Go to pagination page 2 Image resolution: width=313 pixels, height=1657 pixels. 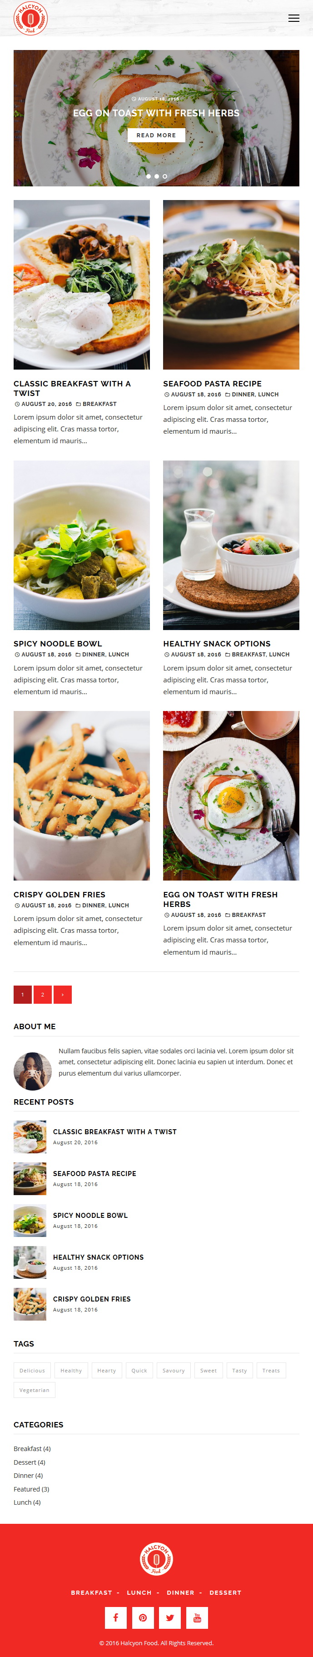click(x=42, y=995)
